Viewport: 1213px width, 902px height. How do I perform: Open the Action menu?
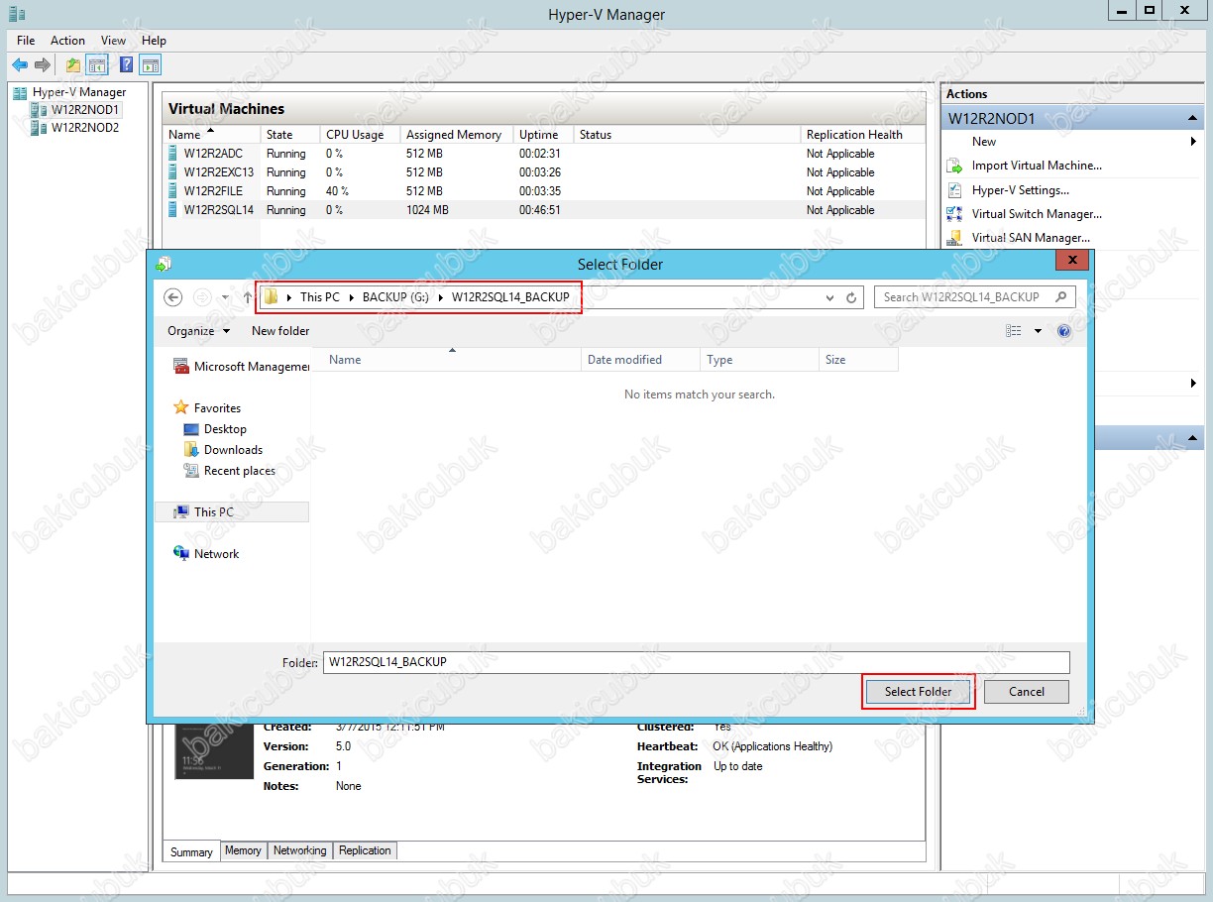pyautogui.click(x=67, y=41)
